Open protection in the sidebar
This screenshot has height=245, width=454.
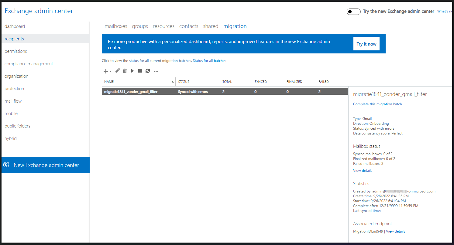[14, 89]
